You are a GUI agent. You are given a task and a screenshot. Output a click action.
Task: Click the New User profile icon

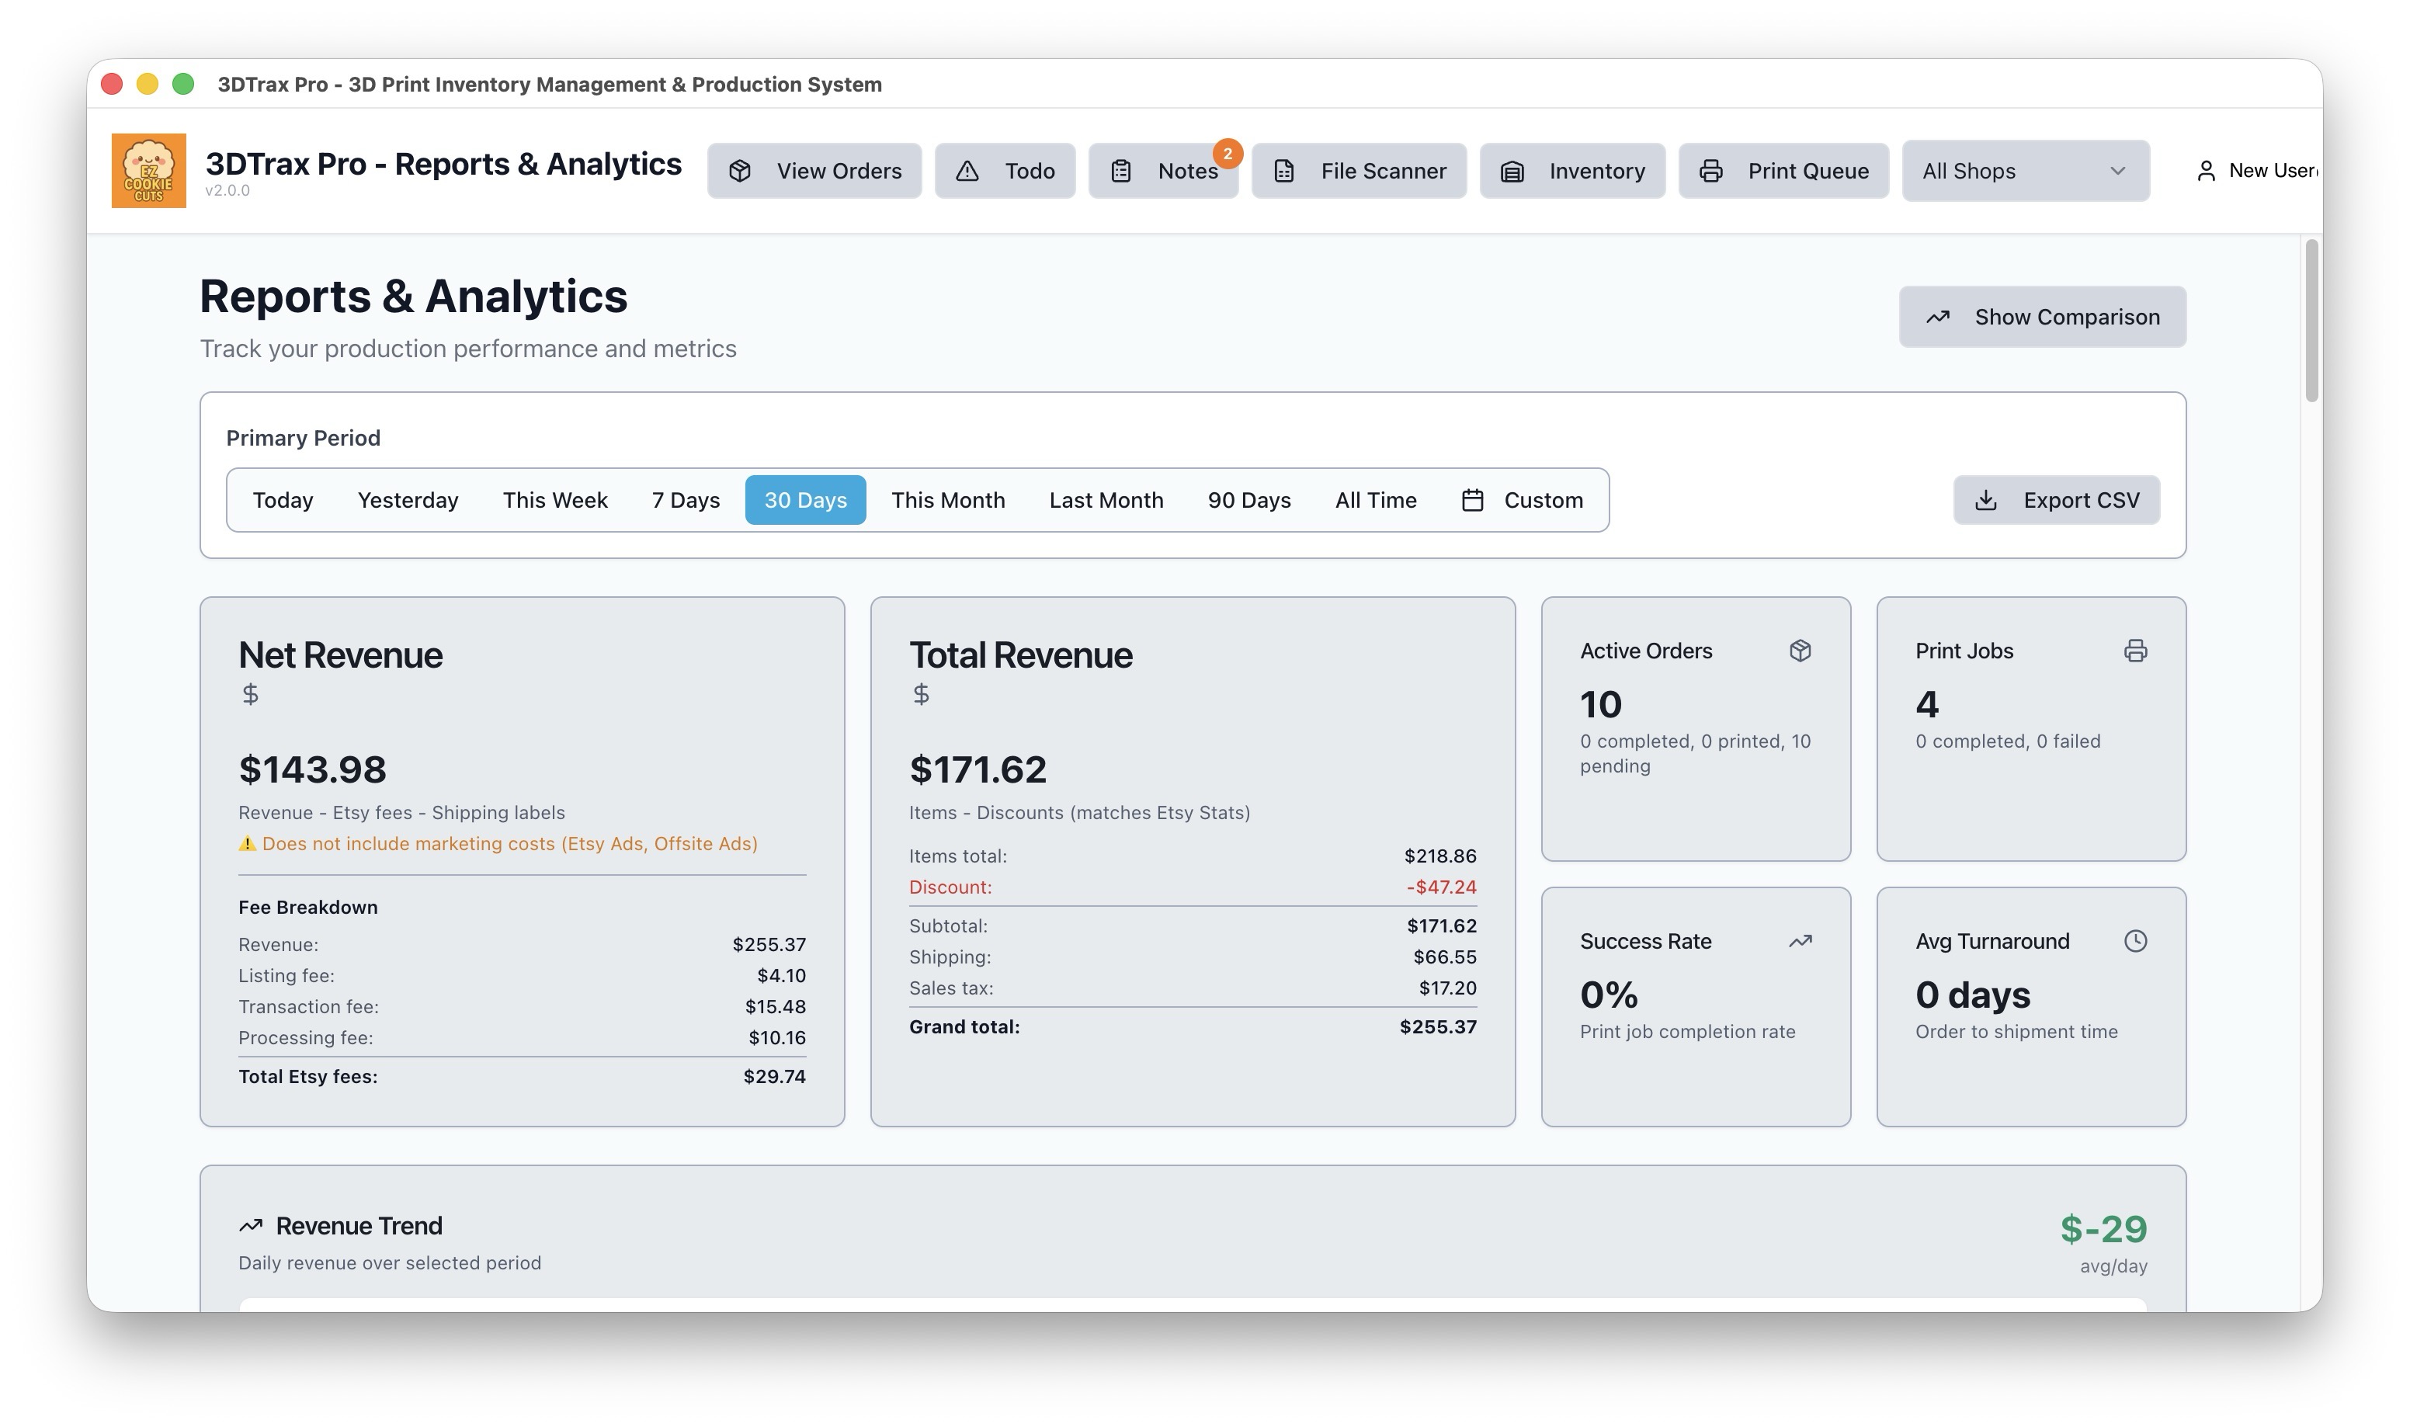point(2207,171)
